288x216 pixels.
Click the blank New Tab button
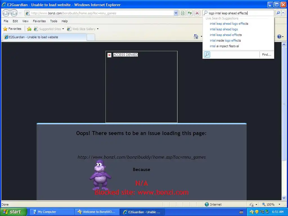tap(91, 37)
